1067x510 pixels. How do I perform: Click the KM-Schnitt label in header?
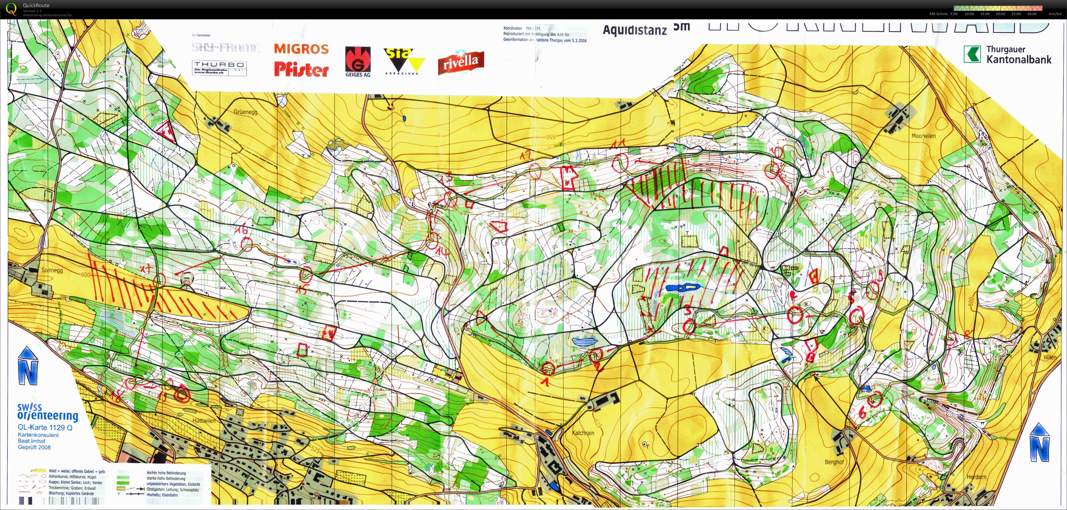[x=938, y=14]
